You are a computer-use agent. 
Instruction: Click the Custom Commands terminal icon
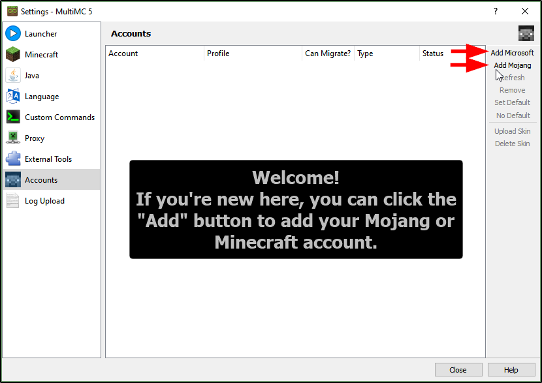pyautogui.click(x=13, y=117)
